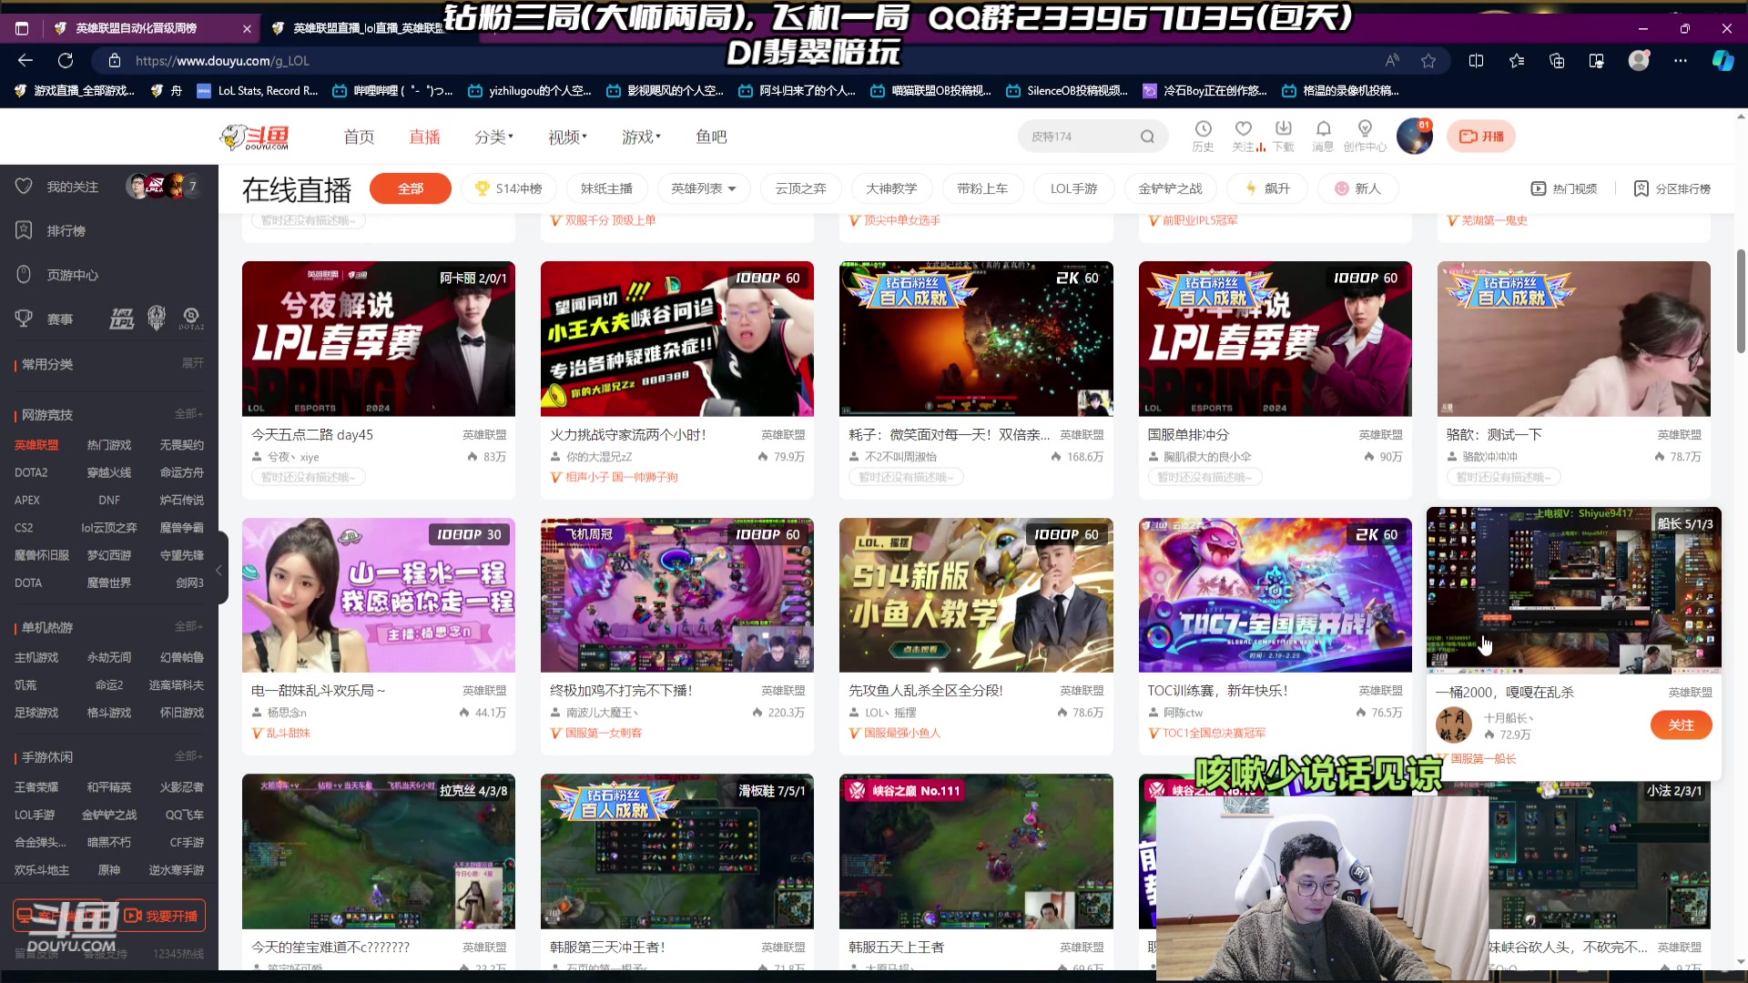Open 排行榜 ranking sidebar icon
This screenshot has height=983, width=1748.
[25, 230]
